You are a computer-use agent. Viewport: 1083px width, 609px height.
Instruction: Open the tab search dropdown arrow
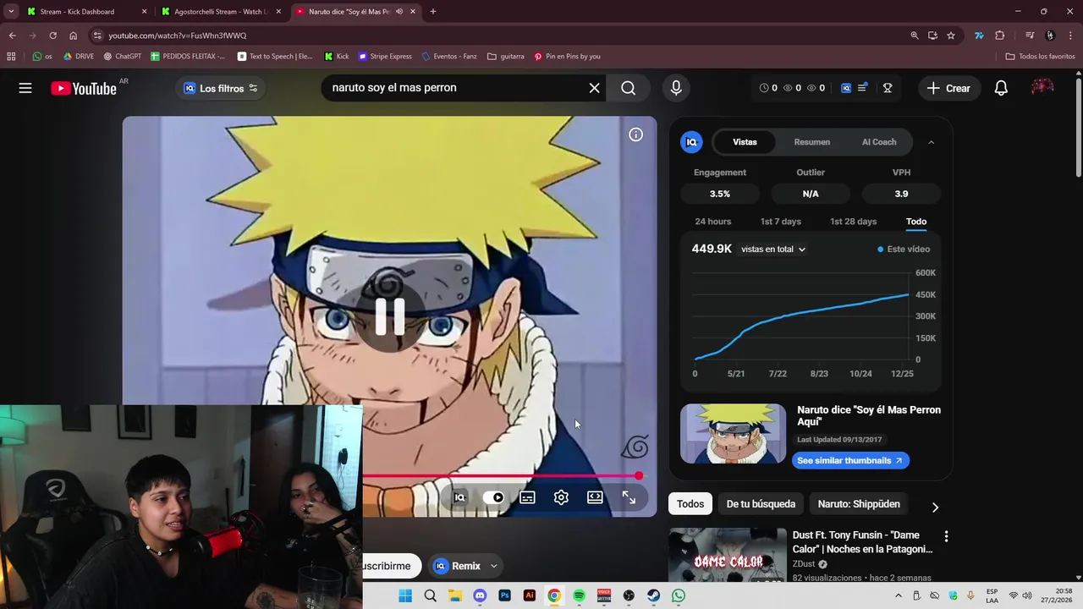(11, 12)
